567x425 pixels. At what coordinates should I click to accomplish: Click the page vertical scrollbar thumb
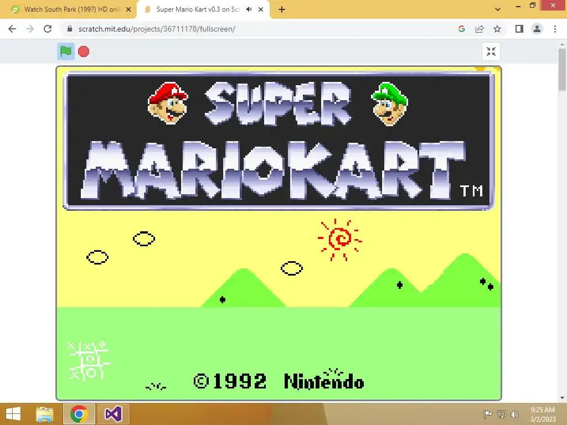pos(562,70)
